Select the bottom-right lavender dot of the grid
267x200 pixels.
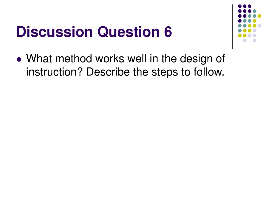click(x=254, y=40)
